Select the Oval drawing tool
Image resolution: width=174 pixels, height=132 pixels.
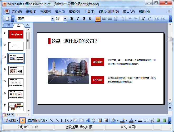(69, 120)
